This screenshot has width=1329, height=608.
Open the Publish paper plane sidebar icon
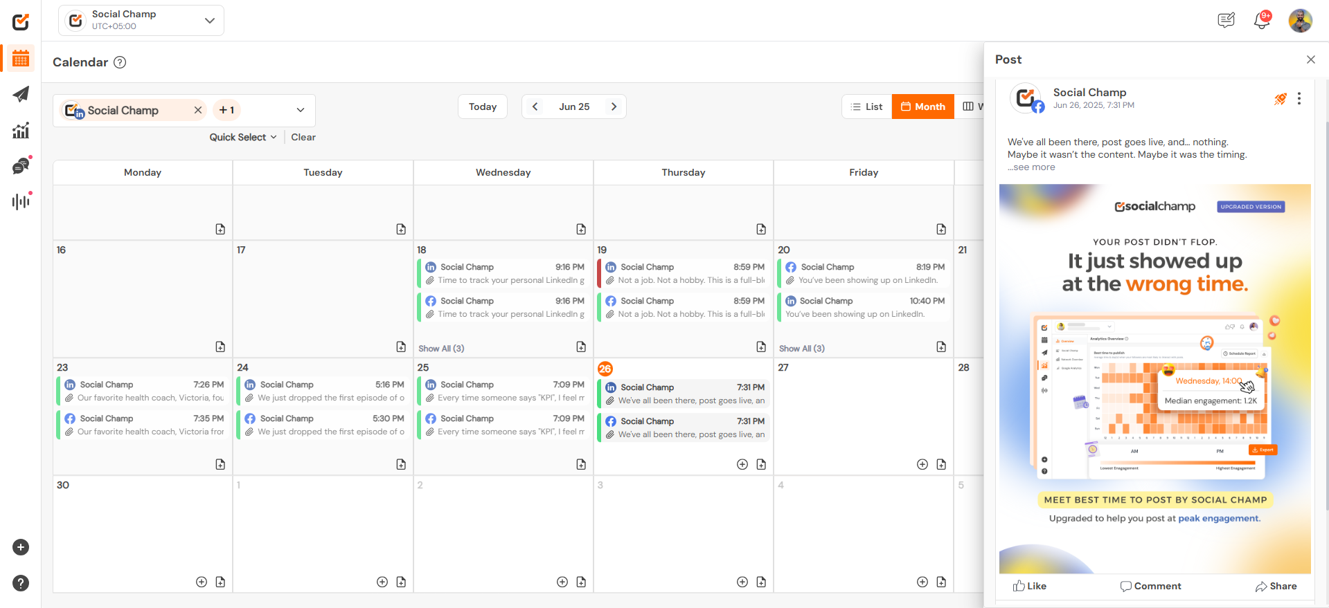pyautogui.click(x=21, y=95)
